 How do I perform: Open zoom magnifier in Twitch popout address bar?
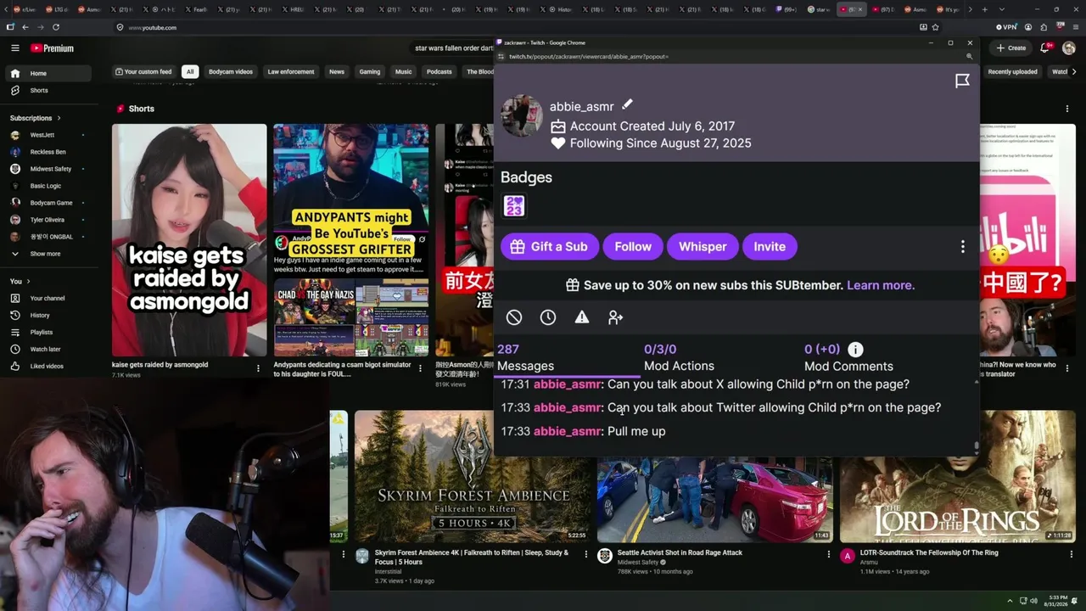click(969, 56)
